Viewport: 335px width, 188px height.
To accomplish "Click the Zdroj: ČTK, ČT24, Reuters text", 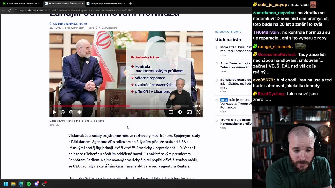I will point(103,28).
